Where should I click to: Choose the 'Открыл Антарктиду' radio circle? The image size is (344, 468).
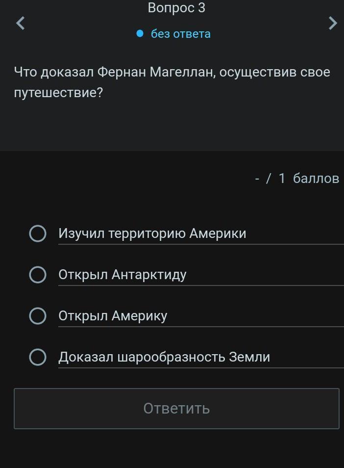[38, 275]
